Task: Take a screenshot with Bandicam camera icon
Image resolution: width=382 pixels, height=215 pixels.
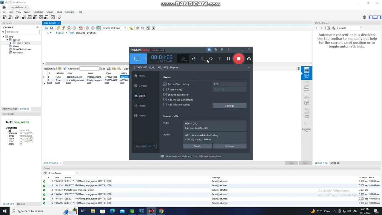Action: (x=249, y=59)
